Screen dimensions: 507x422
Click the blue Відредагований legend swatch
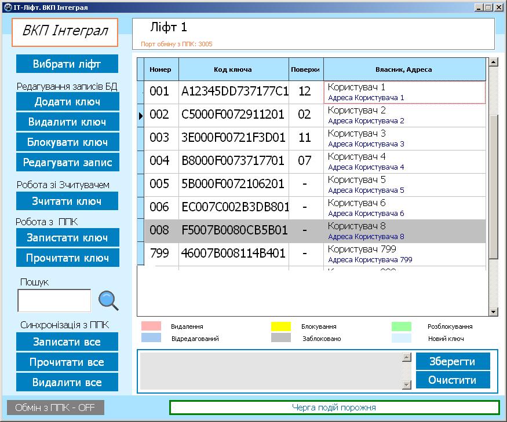pos(151,337)
